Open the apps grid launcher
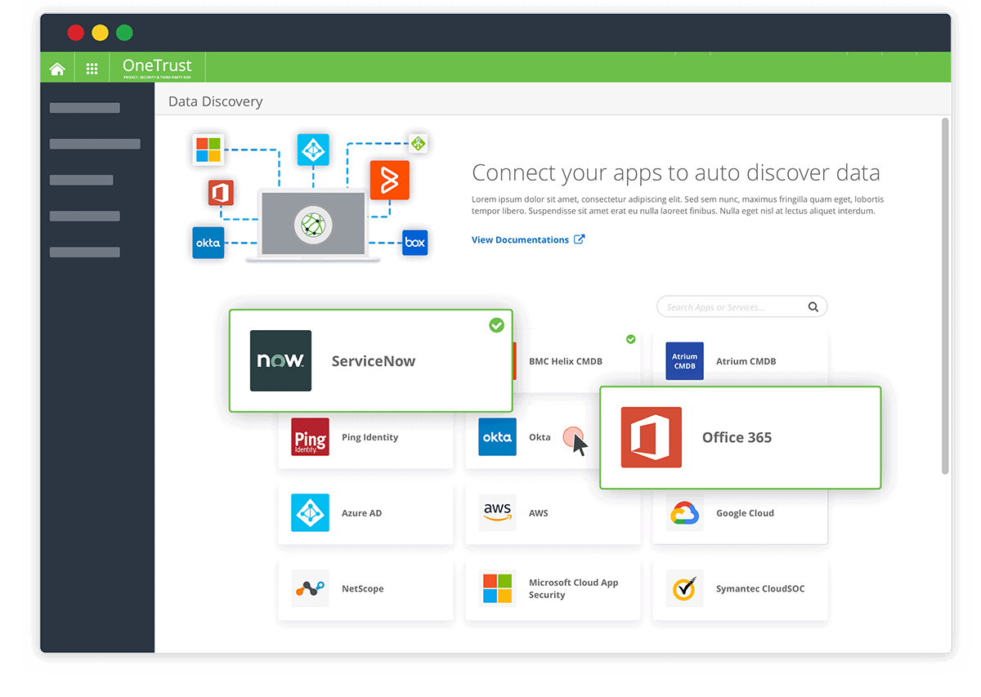This screenshot has width=981, height=697. pyautogui.click(x=92, y=69)
